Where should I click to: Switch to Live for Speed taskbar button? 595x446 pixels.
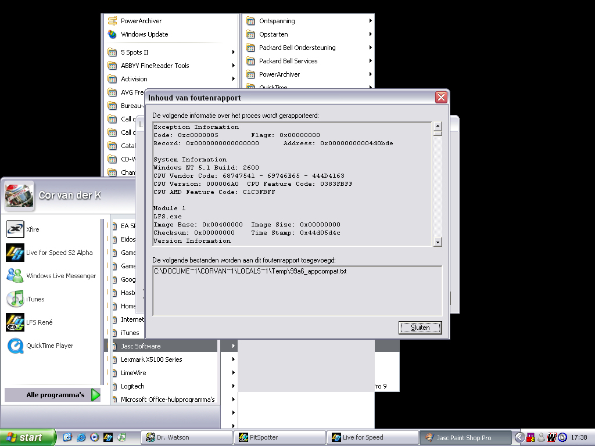pyautogui.click(x=372, y=437)
